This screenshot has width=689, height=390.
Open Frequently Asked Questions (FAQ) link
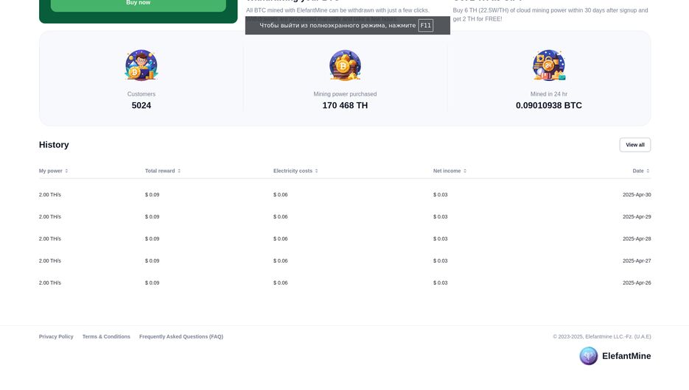click(181, 336)
